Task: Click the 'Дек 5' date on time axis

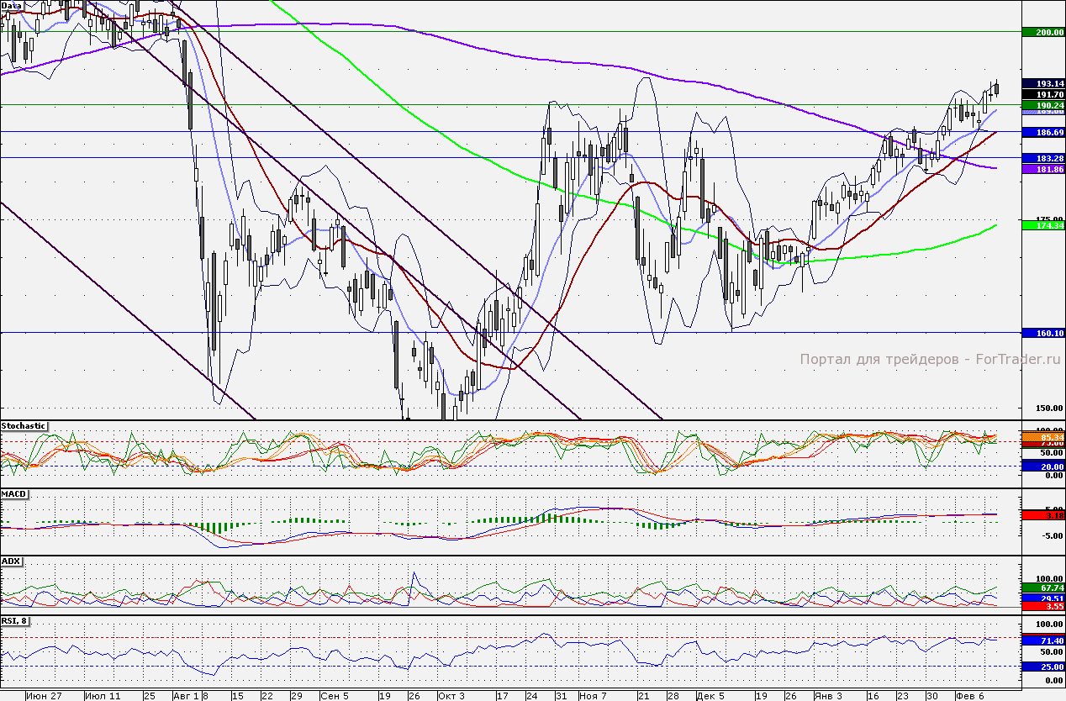Action: (x=710, y=696)
